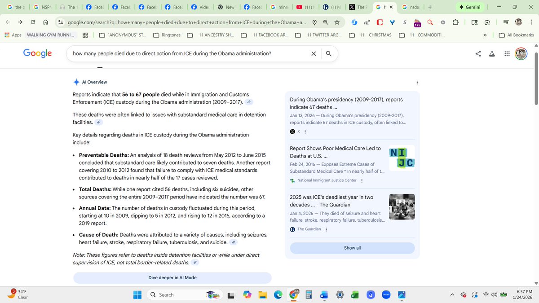539x303 pixels.
Task: Reload the current page
Action: pyautogui.click(x=33, y=22)
